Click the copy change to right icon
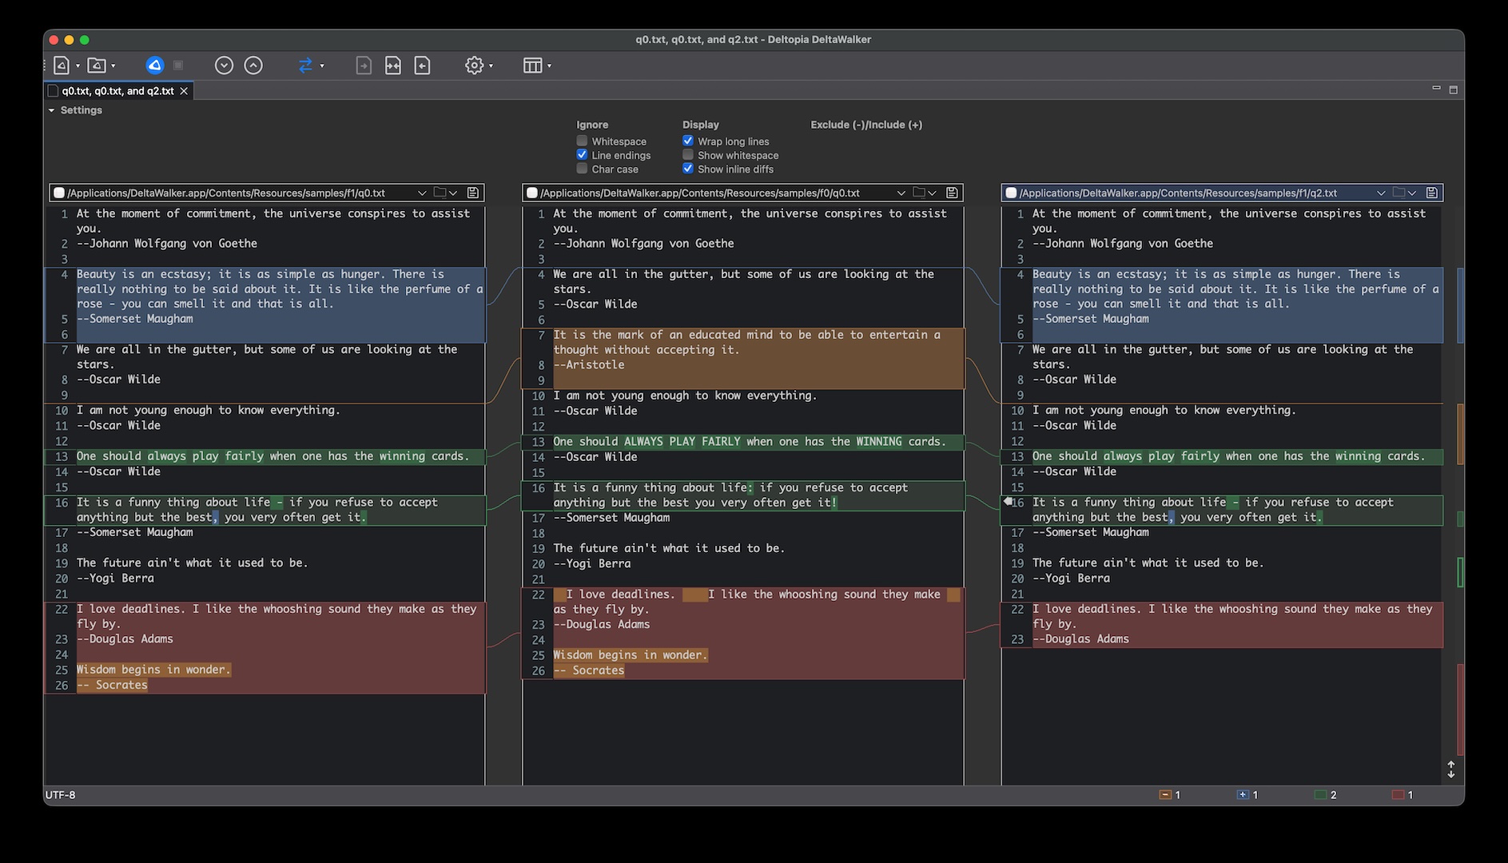1508x863 pixels. tap(364, 66)
